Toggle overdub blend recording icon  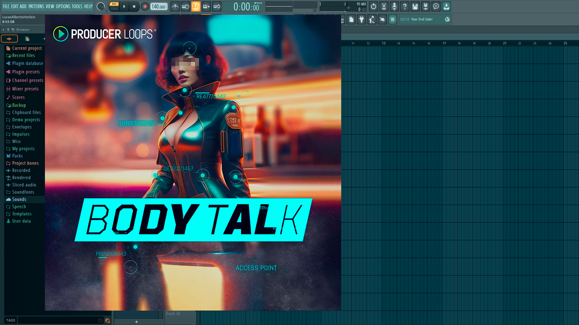pos(206,6)
